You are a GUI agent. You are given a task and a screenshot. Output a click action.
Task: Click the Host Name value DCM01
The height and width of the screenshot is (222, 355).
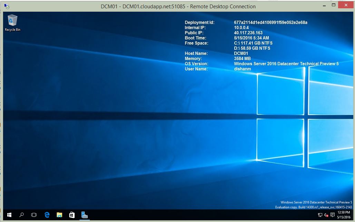click(241, 54)
